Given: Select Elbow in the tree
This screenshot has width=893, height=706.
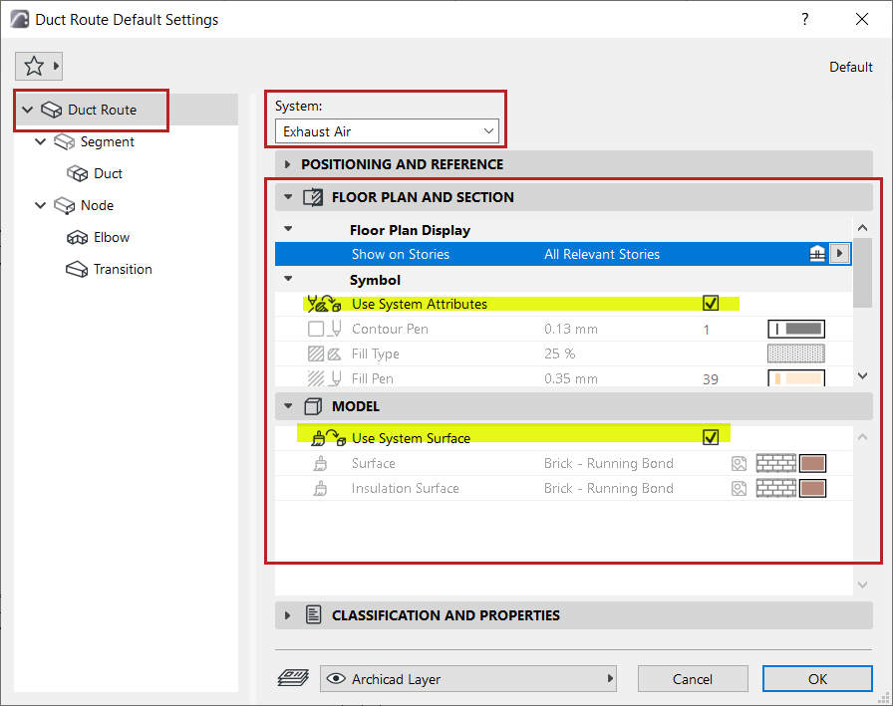Looking at the screenshot, I should 111,237.
